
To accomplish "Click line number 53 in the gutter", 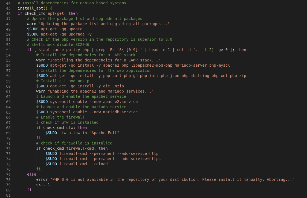I will [8, 50].
